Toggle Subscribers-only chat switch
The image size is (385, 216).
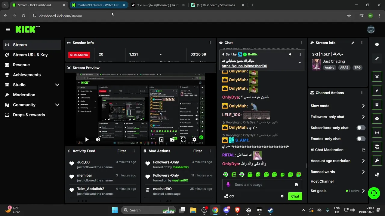361,128
